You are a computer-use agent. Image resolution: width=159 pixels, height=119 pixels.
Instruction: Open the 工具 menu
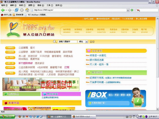click(50, 5)
